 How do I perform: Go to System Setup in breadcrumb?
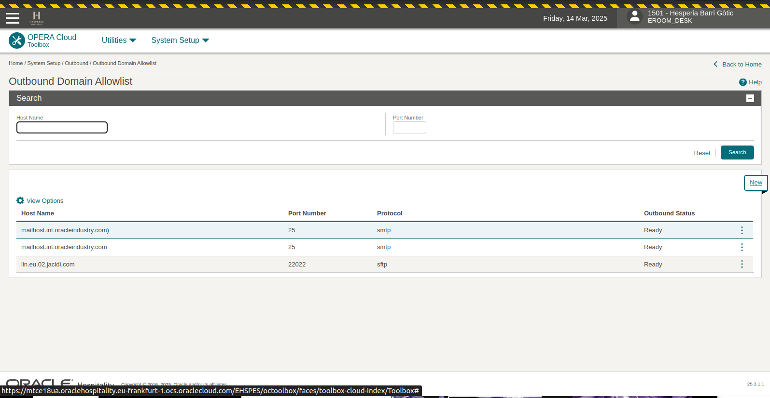coord(44,63)
